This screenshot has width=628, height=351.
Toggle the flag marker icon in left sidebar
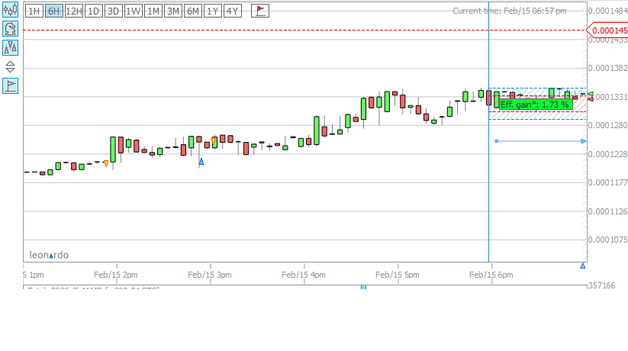point(11,85)
